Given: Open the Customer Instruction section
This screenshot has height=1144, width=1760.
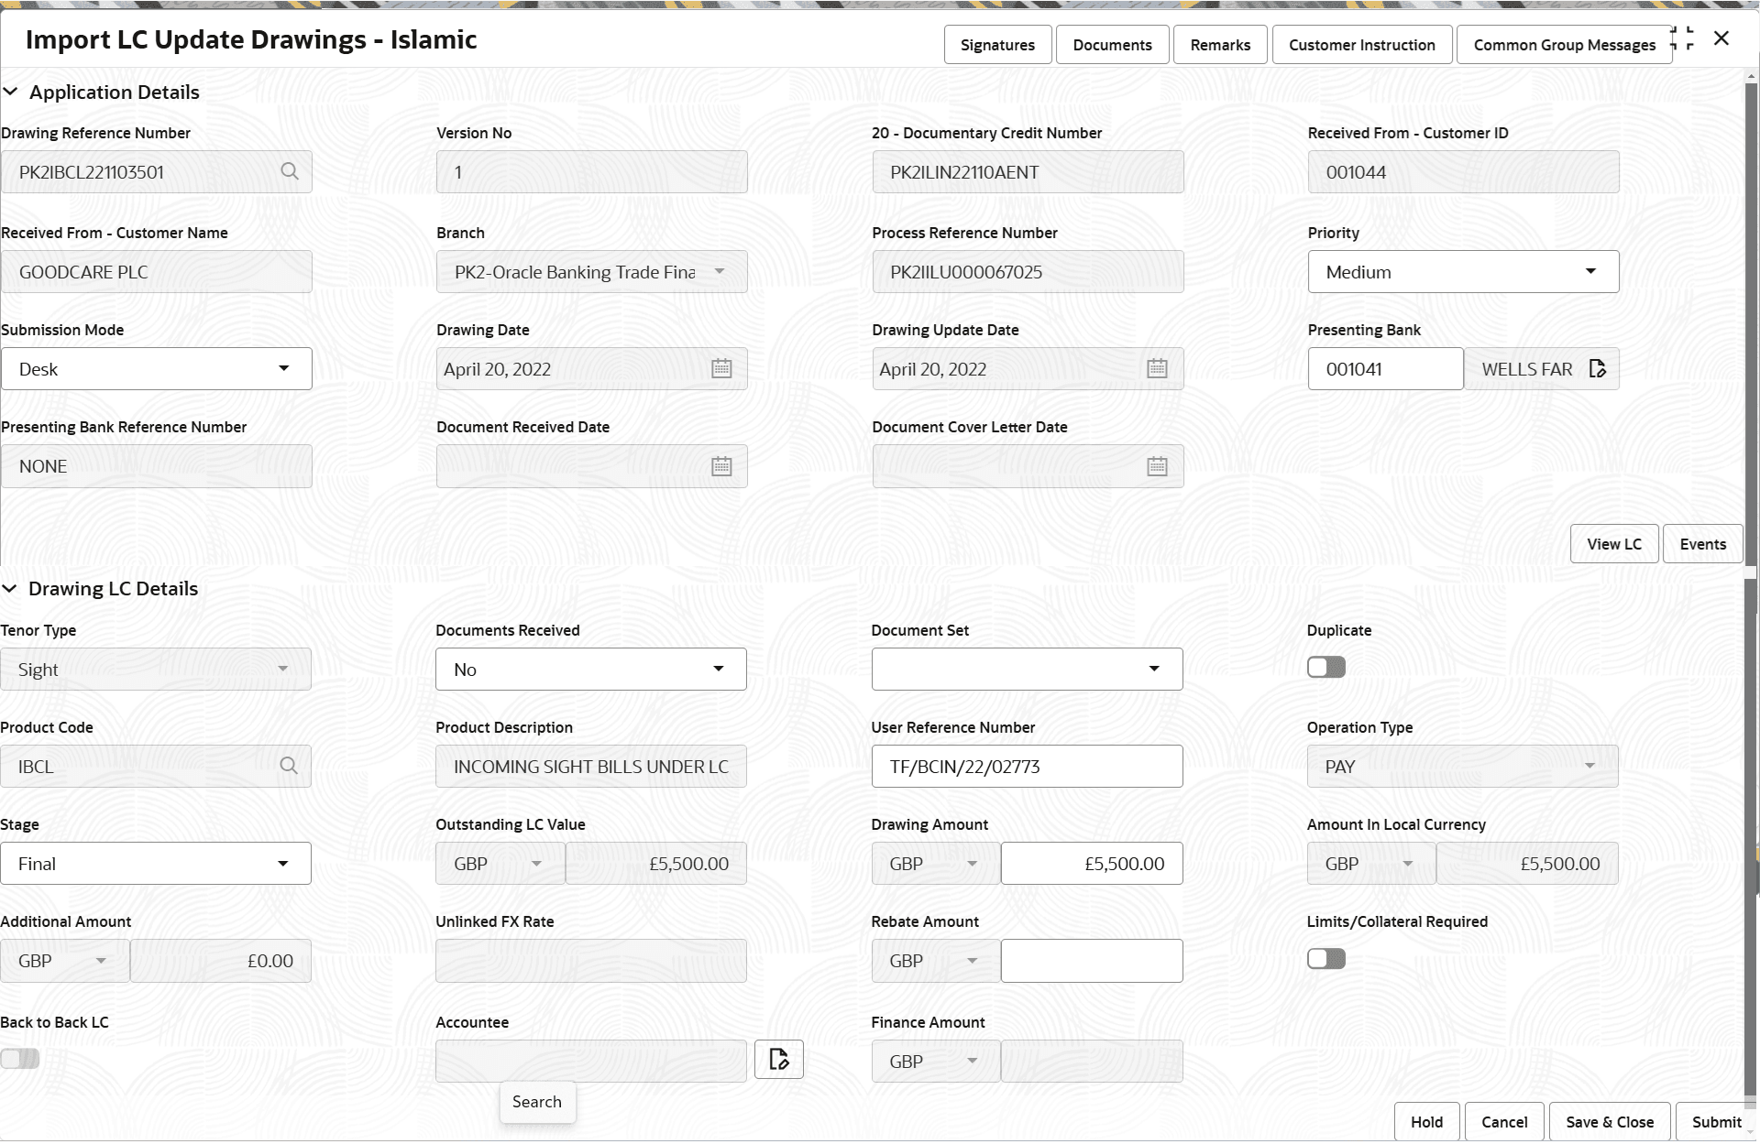Looking at the screenshot, I should click(1361, 44).
